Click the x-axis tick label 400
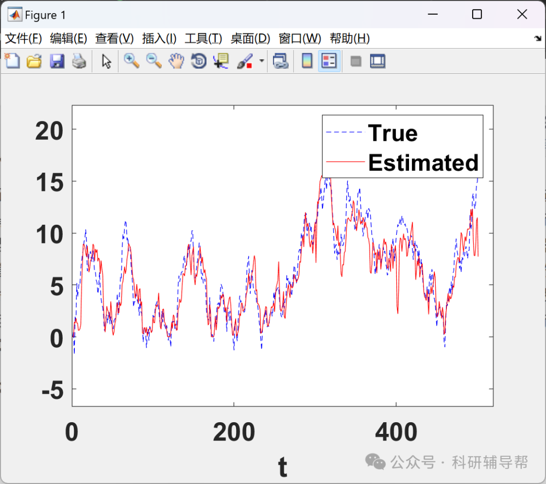The image size is (546, 484). (396, 432)
